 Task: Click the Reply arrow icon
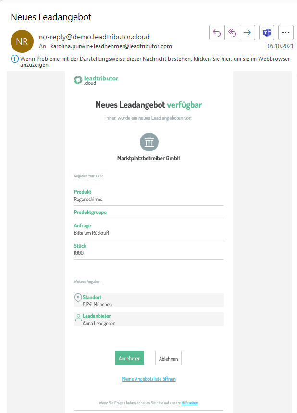(x=217, y=33)
